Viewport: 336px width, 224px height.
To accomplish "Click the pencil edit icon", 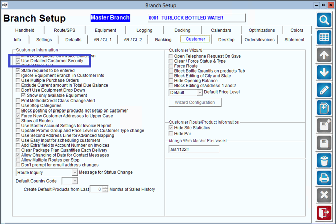I will [x=324, y=90].
